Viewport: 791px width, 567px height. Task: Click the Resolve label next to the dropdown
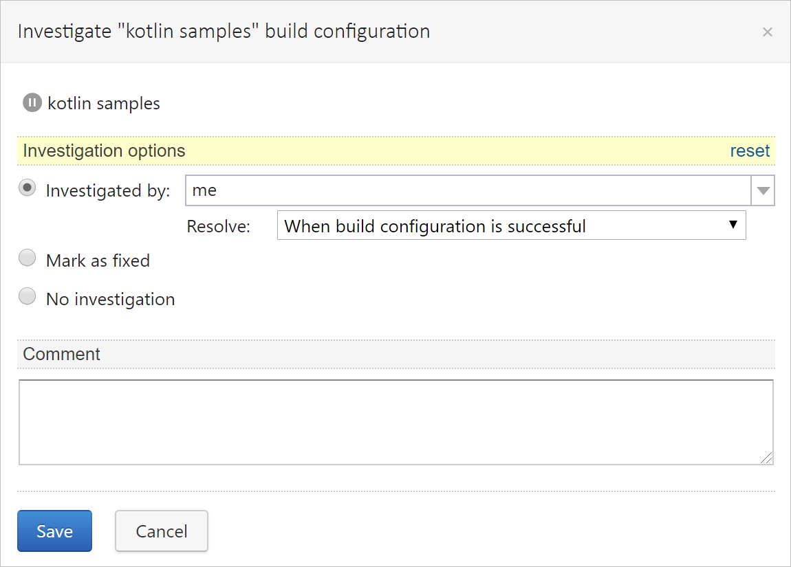218,225
